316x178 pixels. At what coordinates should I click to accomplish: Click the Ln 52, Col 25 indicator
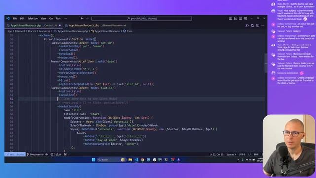point(216,154)
